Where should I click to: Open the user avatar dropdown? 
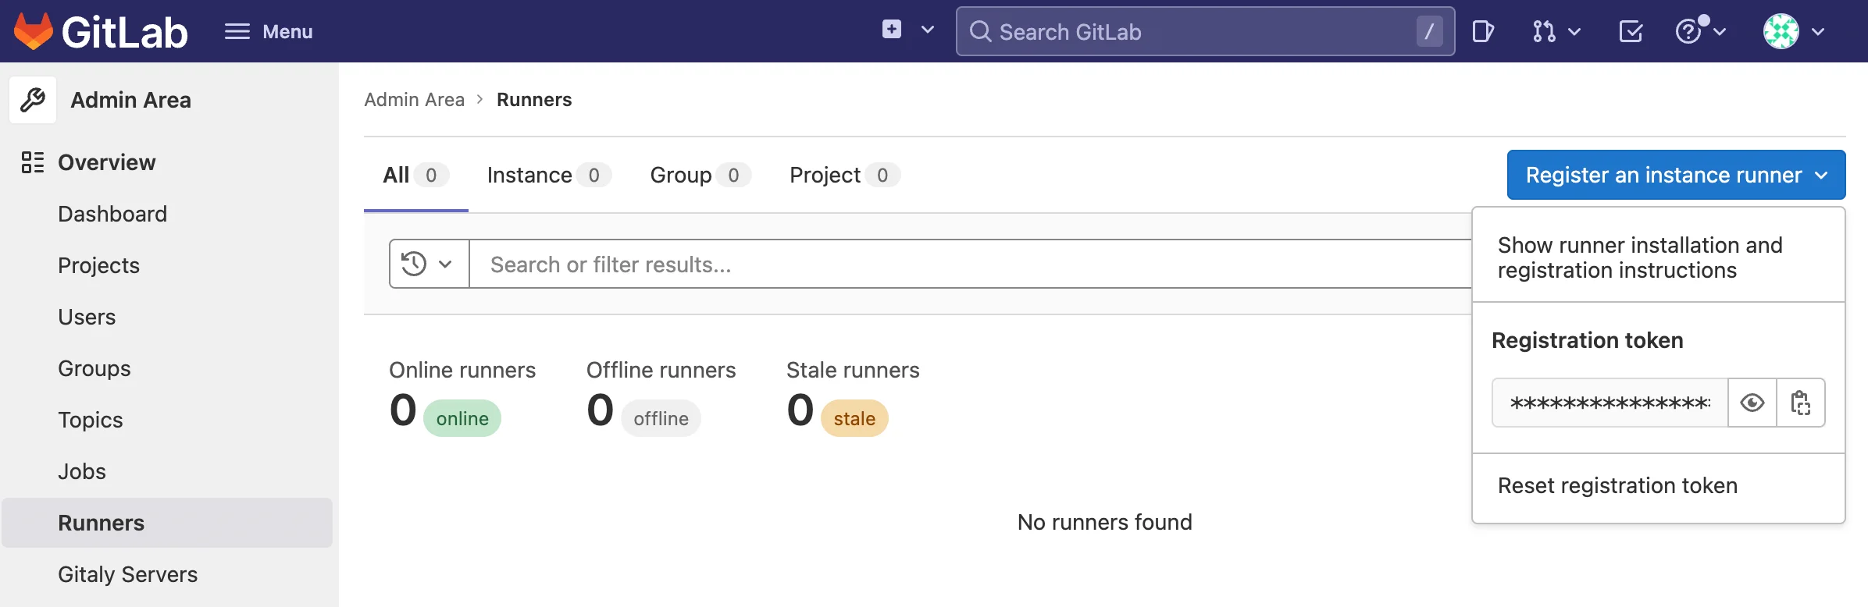tap(1781, 31)
